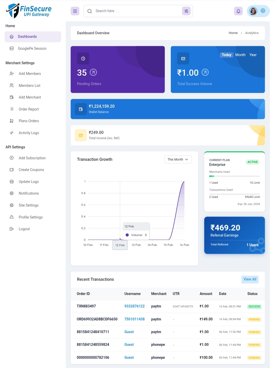Click the search filter sliders icon

(186, 11)
